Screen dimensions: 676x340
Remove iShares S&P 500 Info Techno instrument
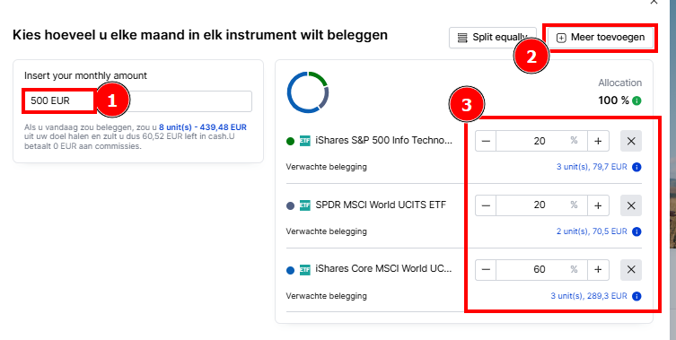point(631,141)
